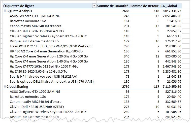Select the CA_Global column header
194x126 pixels.
click(x=169, y=6)
